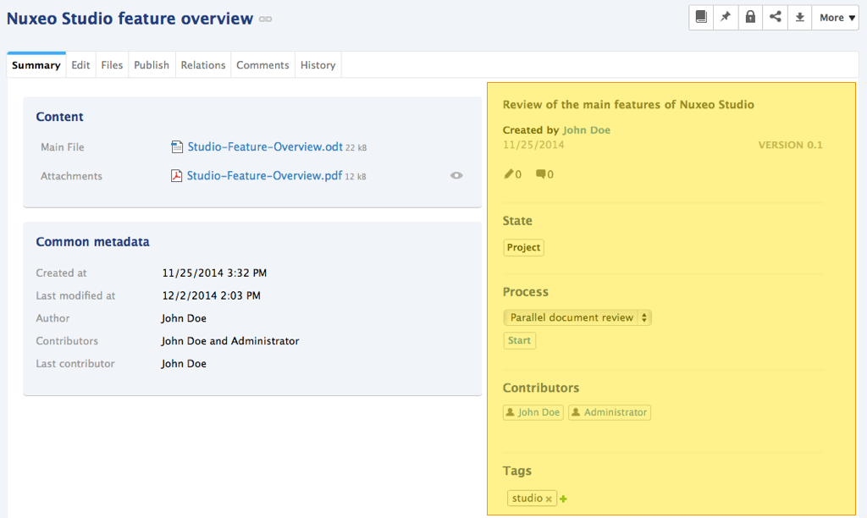Switch to the Comments tab
The height and width of the screenshot is (518, 867).
point(262,64)
